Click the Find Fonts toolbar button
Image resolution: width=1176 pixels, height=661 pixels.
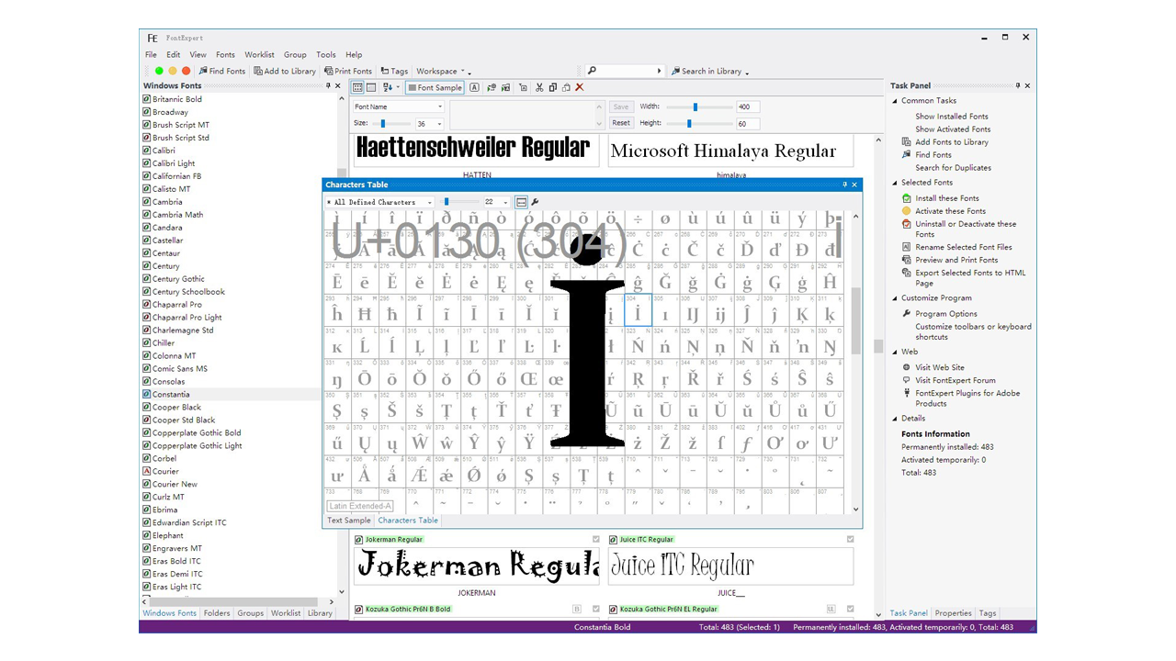(222, 71)
